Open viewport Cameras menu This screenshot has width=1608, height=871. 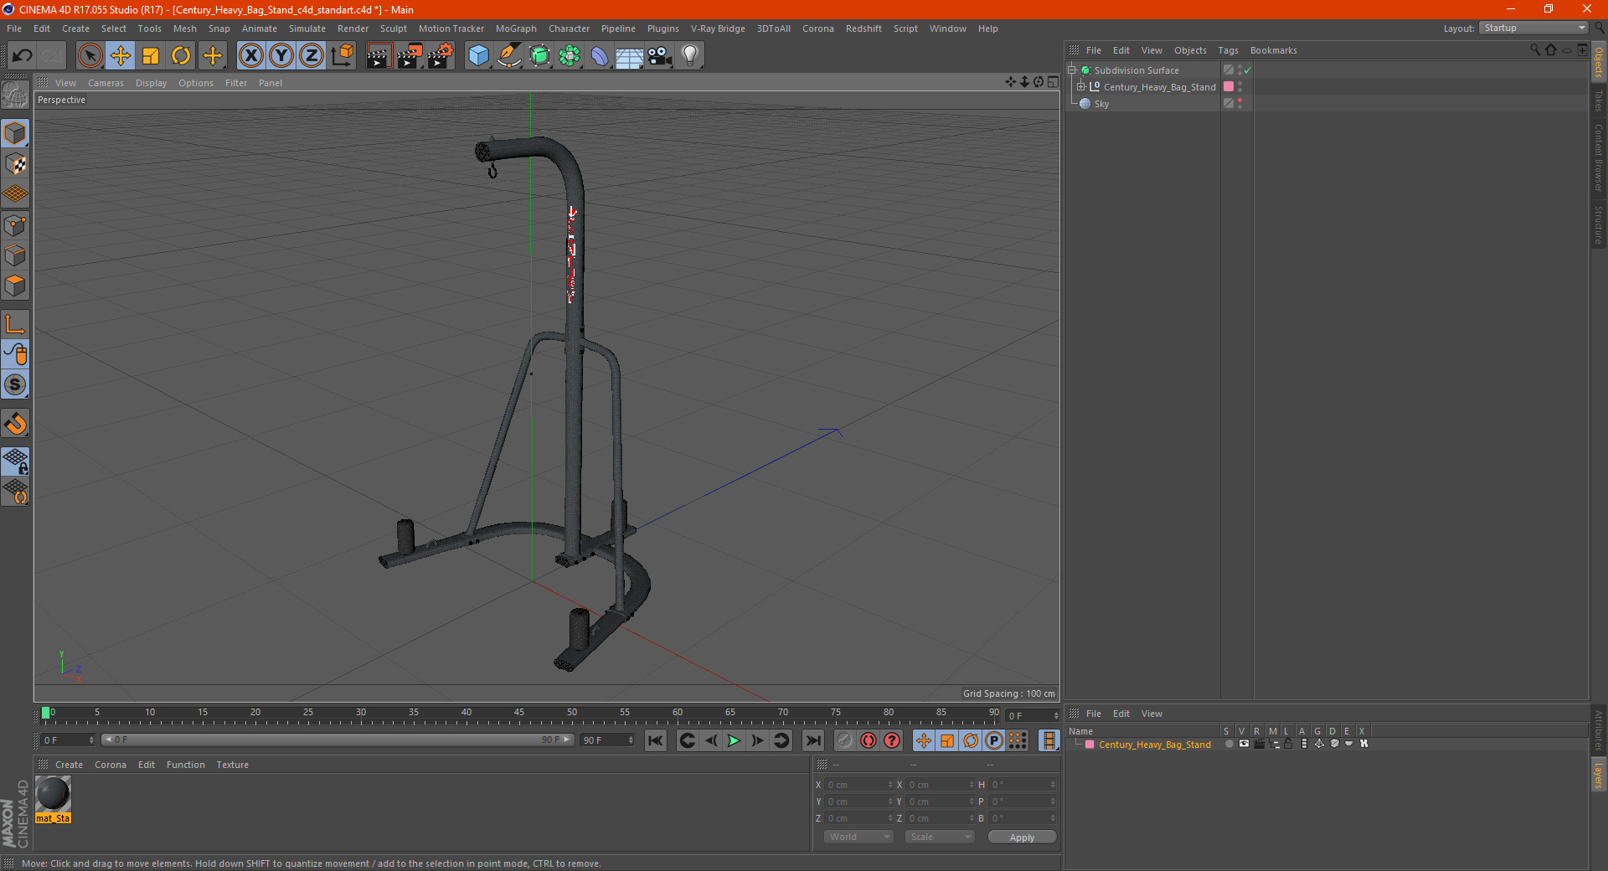106,83
